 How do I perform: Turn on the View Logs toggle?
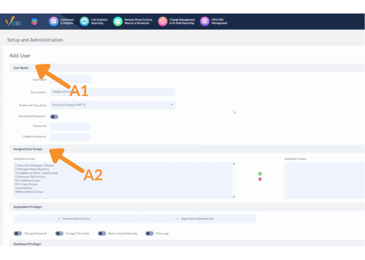click(150, 233)
